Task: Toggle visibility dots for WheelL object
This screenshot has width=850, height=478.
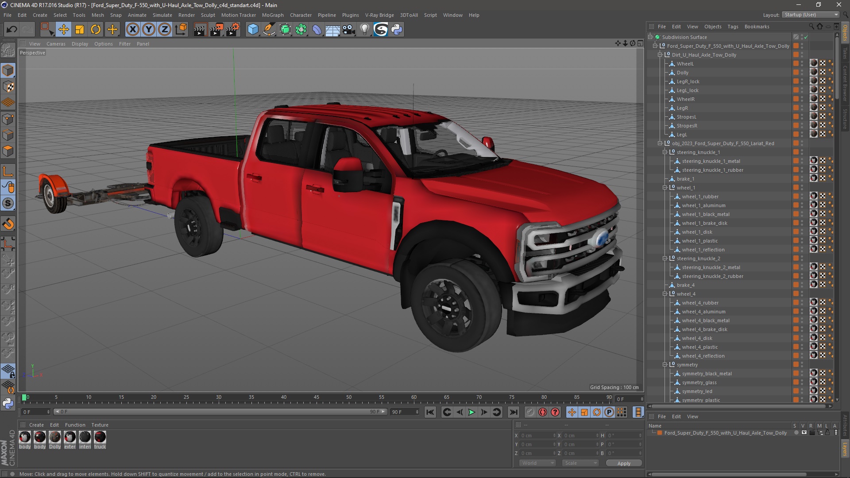Action: (802, 64)
